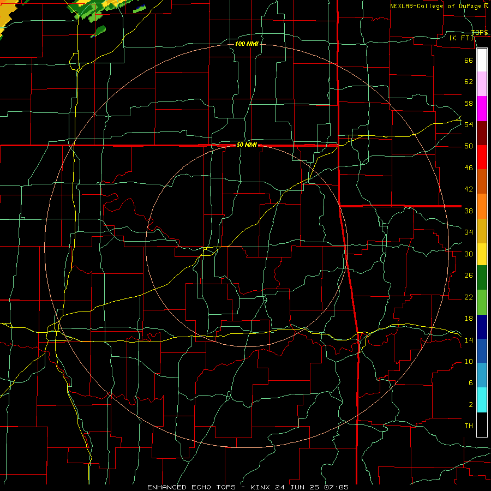Screen dimensions: 491x491
Task: Click the 54 legend value
Action: coord(469,124)
